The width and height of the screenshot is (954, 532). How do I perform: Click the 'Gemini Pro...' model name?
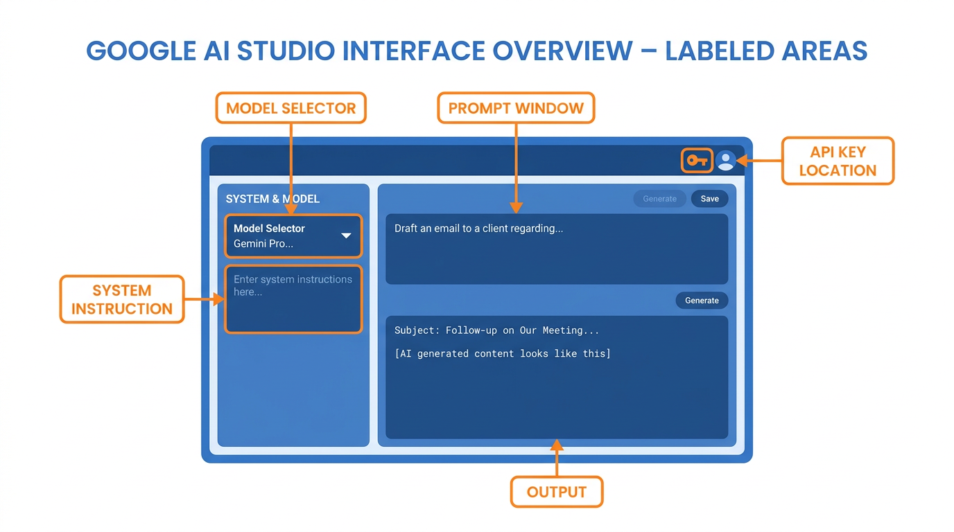pos(263,244)
